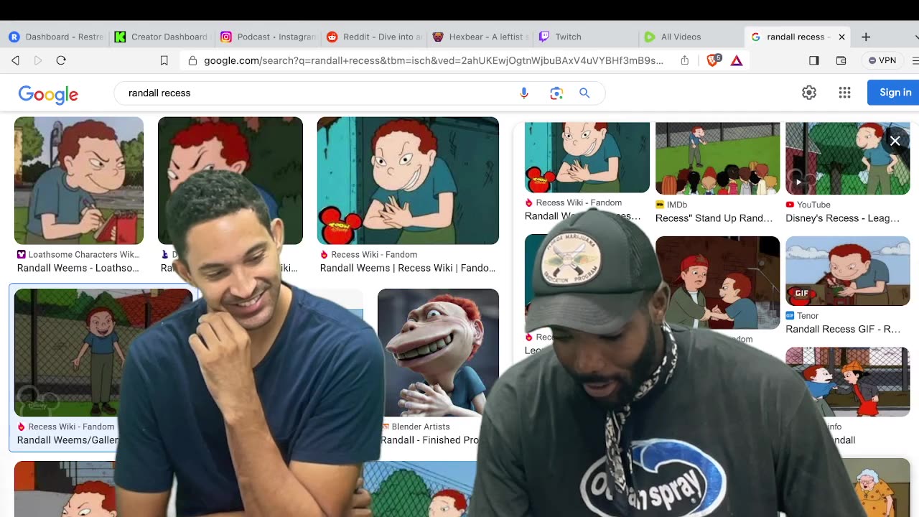Open Google quick settings gear
919x517 pixels.
point(809,93)
